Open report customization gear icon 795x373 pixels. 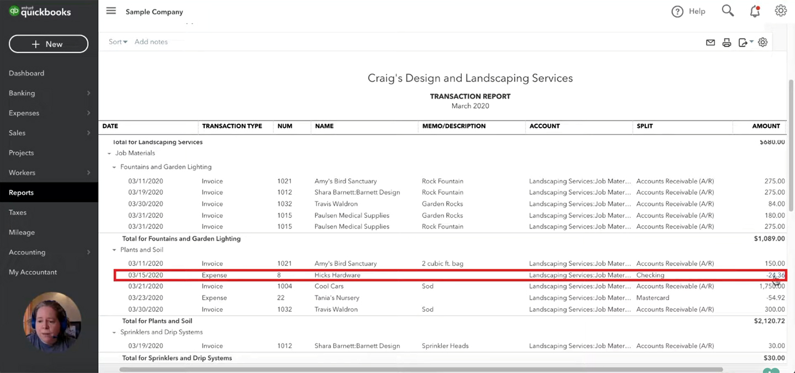click(x=762, y=42)
